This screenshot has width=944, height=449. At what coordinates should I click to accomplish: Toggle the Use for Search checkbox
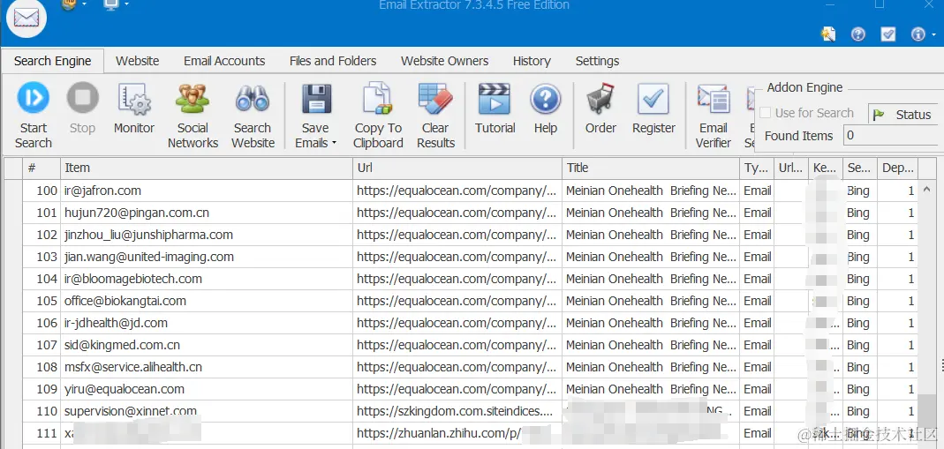766,113
